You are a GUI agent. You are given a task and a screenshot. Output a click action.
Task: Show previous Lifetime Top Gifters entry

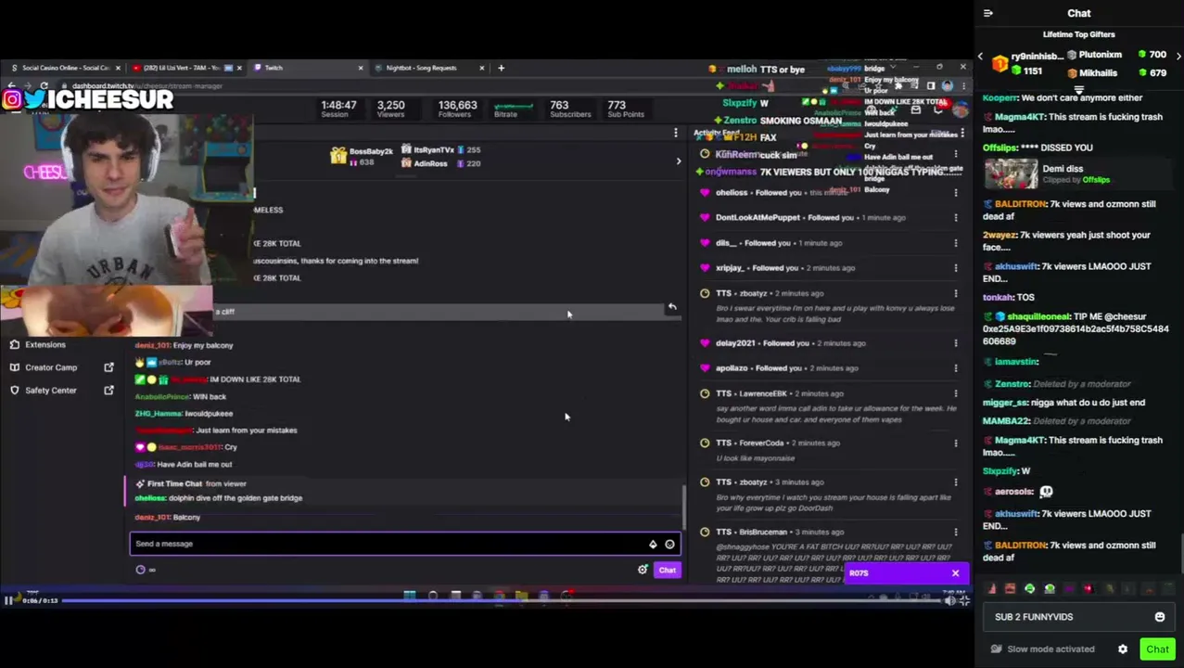[981, 57]
